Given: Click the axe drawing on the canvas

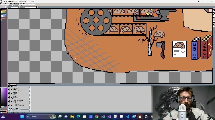Looking at the screenshot, I should tap(161, 49).
